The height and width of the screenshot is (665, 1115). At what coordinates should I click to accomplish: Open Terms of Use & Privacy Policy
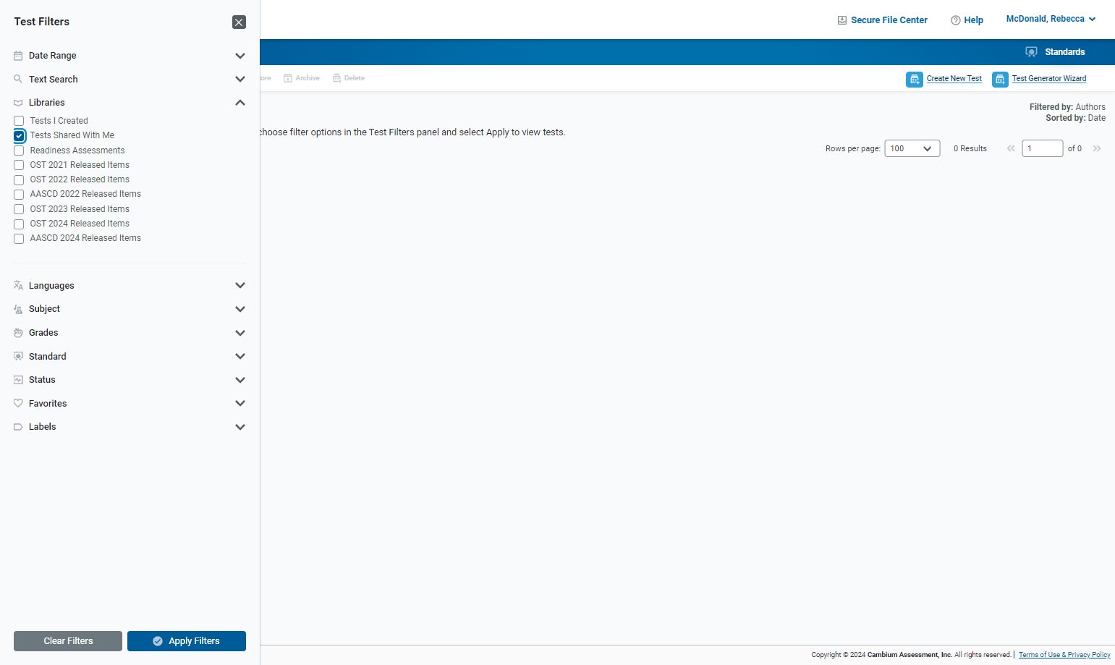[1064, 655]
